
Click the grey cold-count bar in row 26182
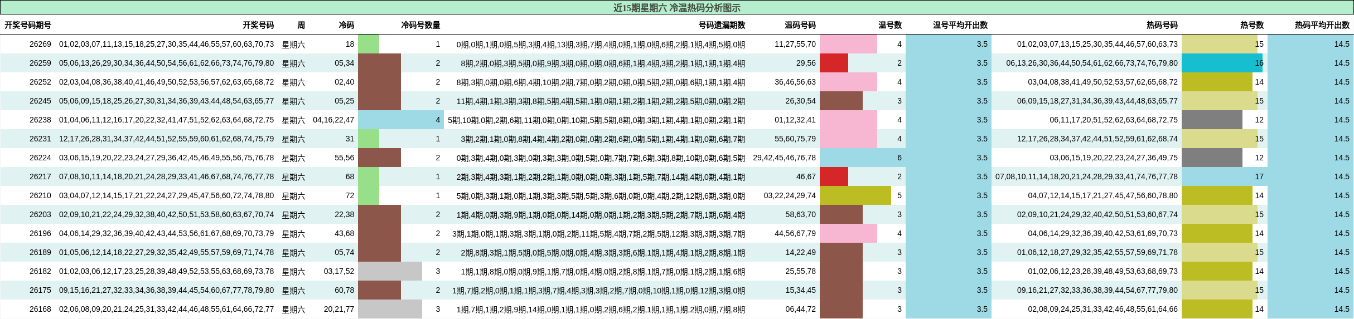[x=390, y=271]
